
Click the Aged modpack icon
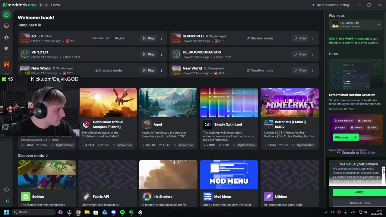[x=147, y=124]
